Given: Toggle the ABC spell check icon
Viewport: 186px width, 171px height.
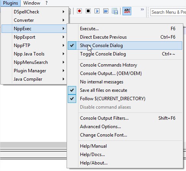Looking at the screenshot, I should tap(127, 11).
